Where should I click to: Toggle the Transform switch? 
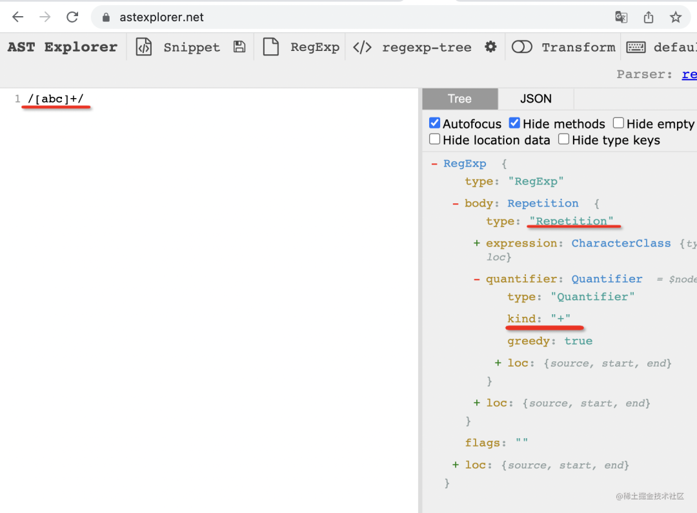tap(522, 46)
